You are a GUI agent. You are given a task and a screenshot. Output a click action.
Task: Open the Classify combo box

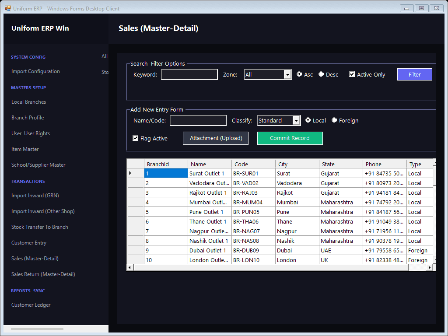coord(296,121)
